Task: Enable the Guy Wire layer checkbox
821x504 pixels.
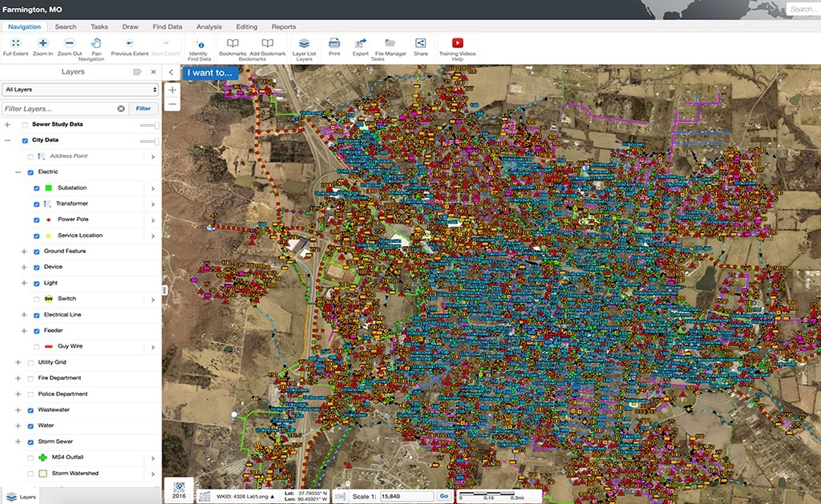Action: 36,346
